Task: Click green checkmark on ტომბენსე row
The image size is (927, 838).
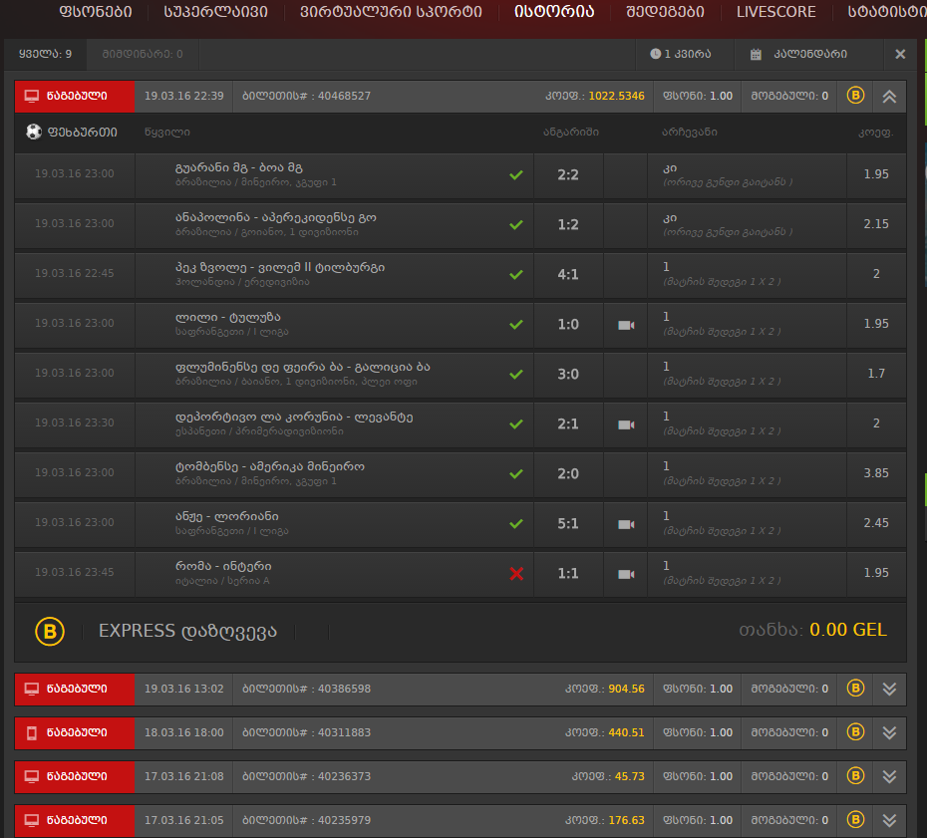Action: click(516, 474)
